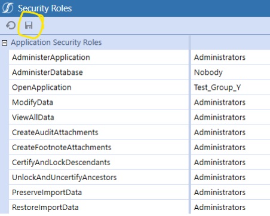
Task: Select the Application Security Roles header text
Action: [56, 42]
